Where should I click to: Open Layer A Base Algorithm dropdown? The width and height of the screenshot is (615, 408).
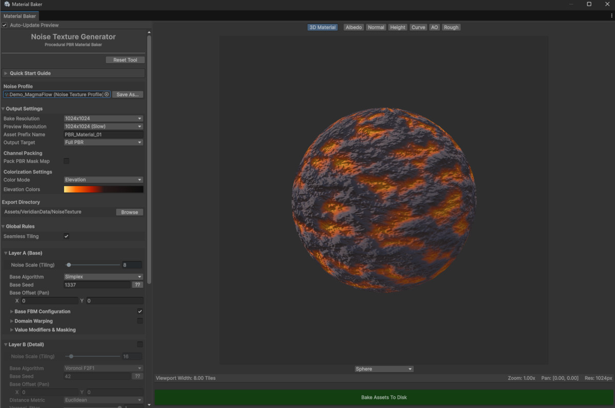click(x=103, y=277)
